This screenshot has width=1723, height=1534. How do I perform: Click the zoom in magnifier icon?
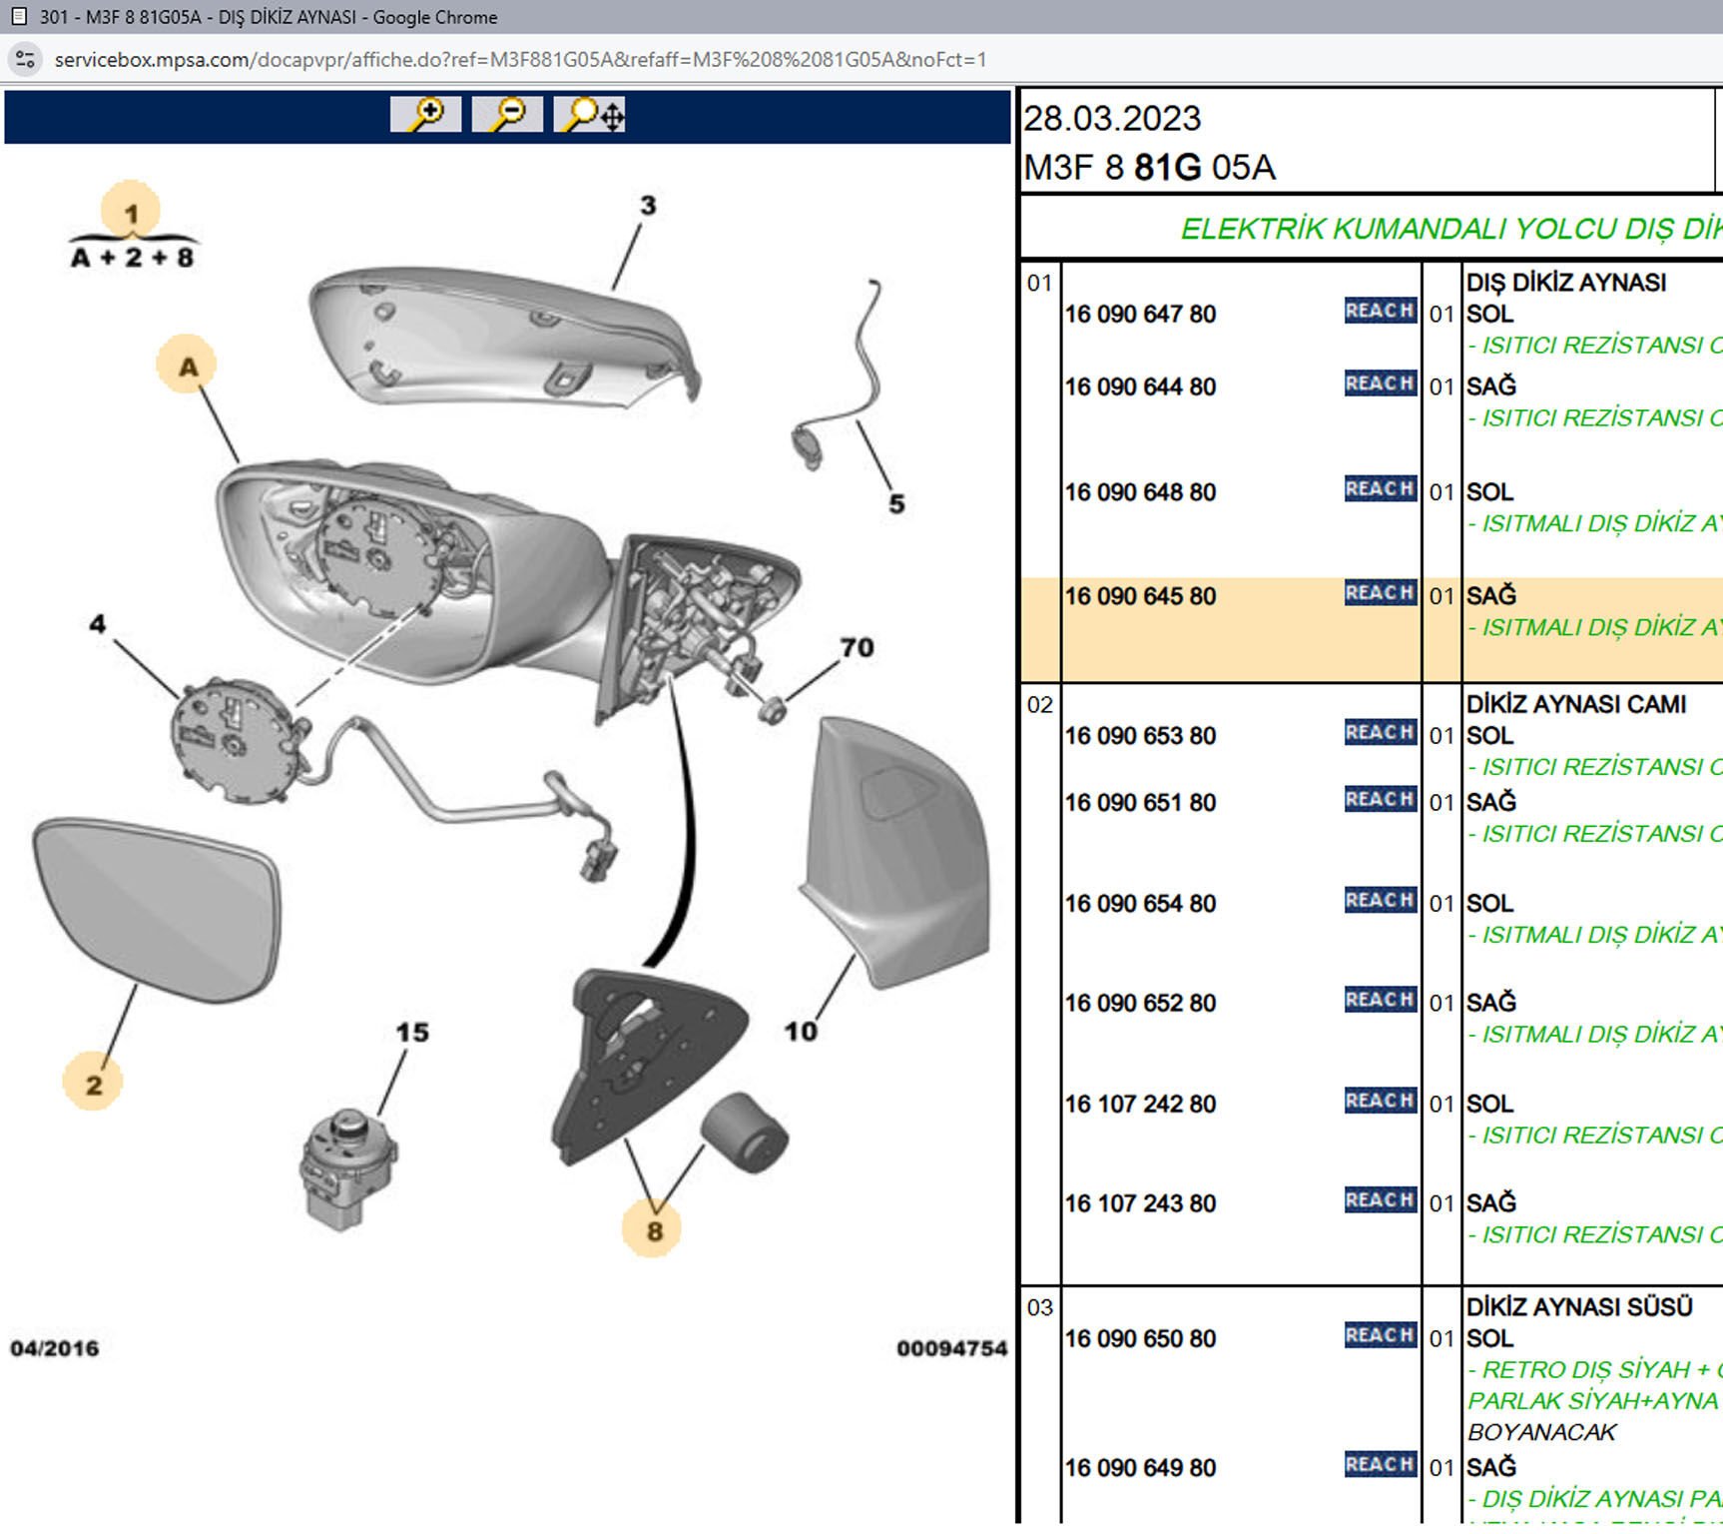click(x=426, y=115)
